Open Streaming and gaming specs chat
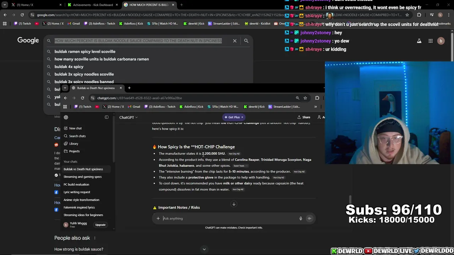This screenshot has width=454, height=255. pyautogui.click(x=82, y=177)
